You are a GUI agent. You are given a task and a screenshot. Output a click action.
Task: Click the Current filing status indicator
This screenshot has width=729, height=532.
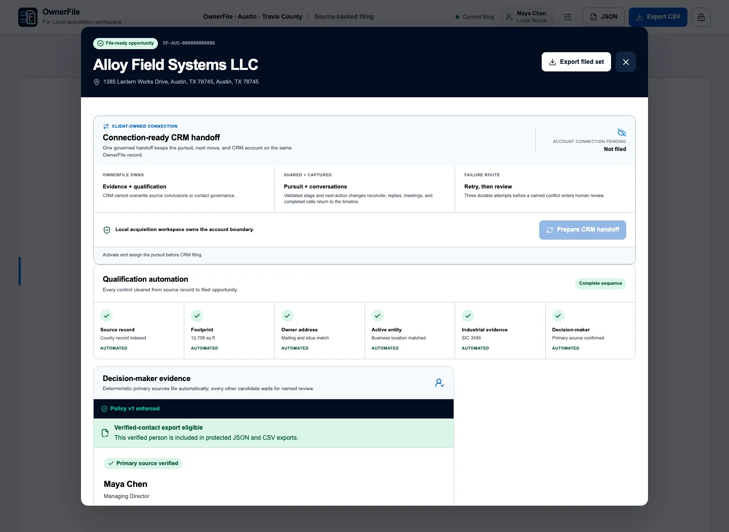pyautogui.click(x=475, y=17)
